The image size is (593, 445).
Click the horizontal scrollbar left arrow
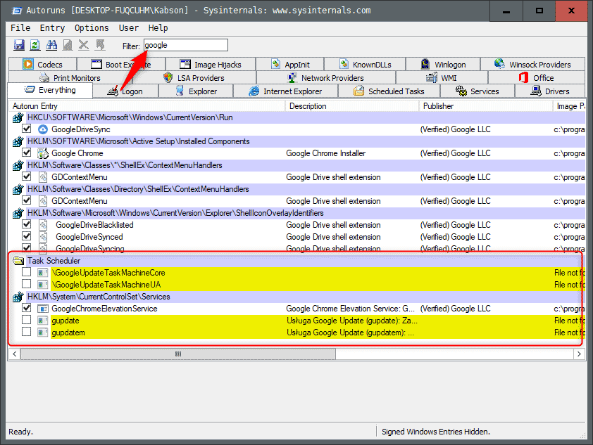click(14, 354)
